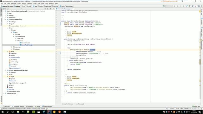This screenshot has height=114, width=203.
Task: Click the Debug button in toolbar
Action: tap(178, 6)
